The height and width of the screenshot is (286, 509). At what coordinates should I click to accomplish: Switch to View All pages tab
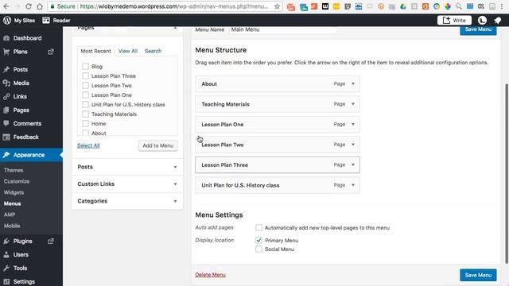click(128, 51)
